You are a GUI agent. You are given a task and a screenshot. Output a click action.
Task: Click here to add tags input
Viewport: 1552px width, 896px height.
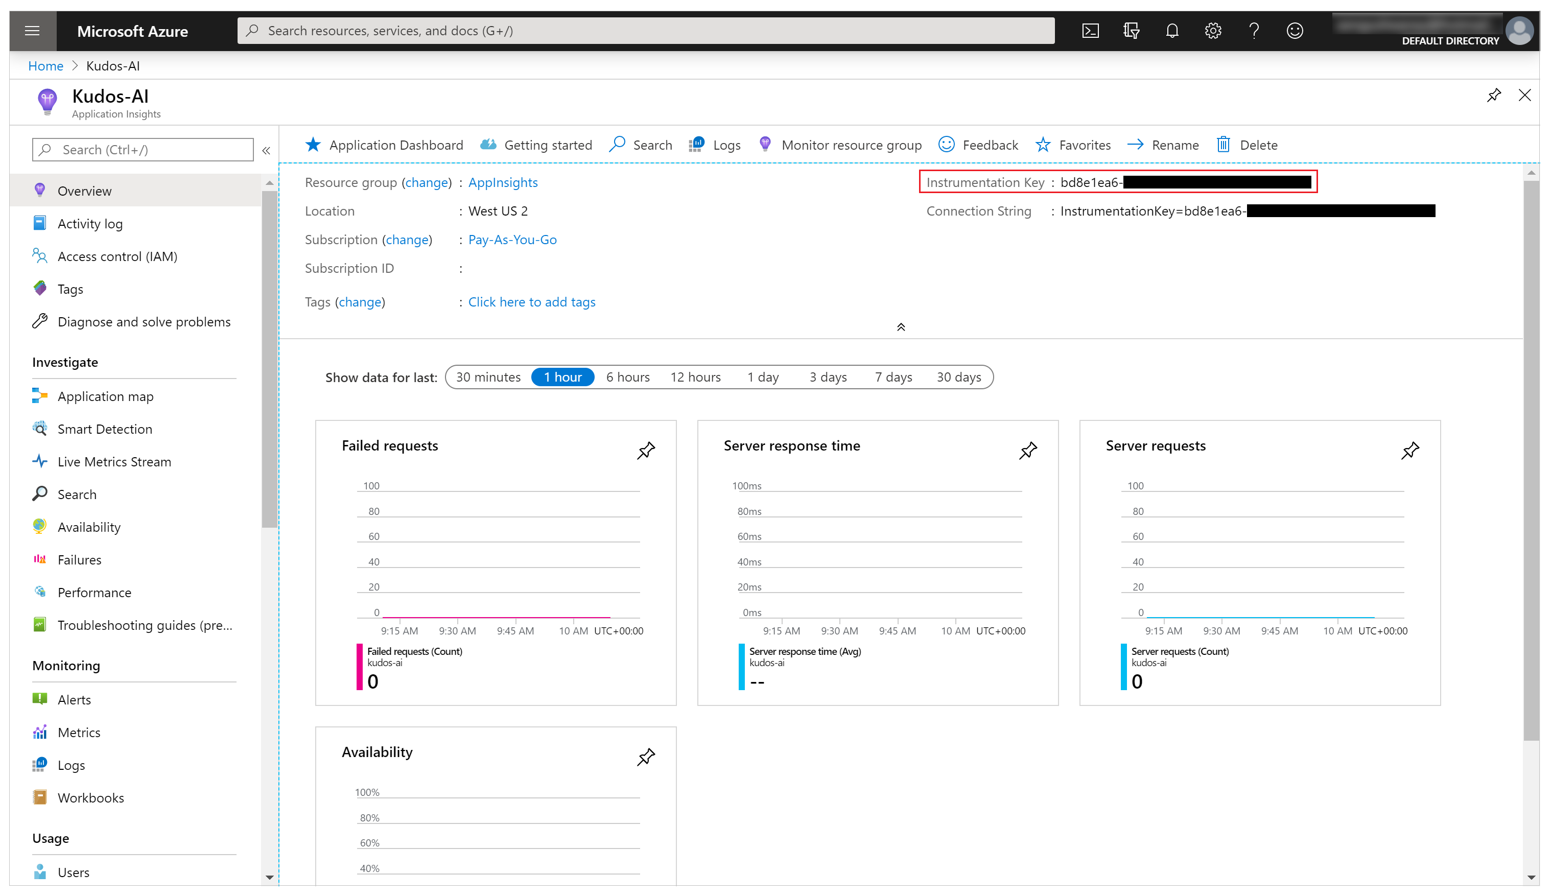pyautogui.click(x=530, y=301)
